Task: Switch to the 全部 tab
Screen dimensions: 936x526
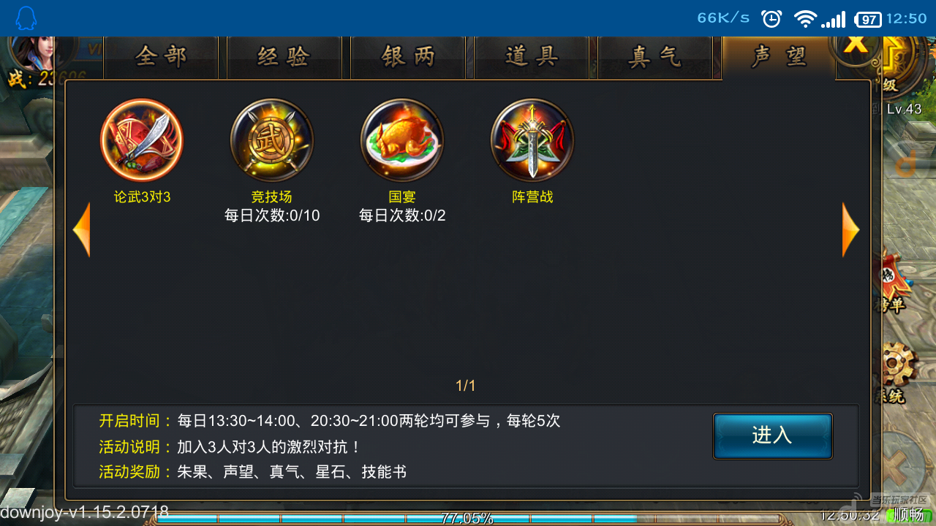Action: [x=161, y=57]
